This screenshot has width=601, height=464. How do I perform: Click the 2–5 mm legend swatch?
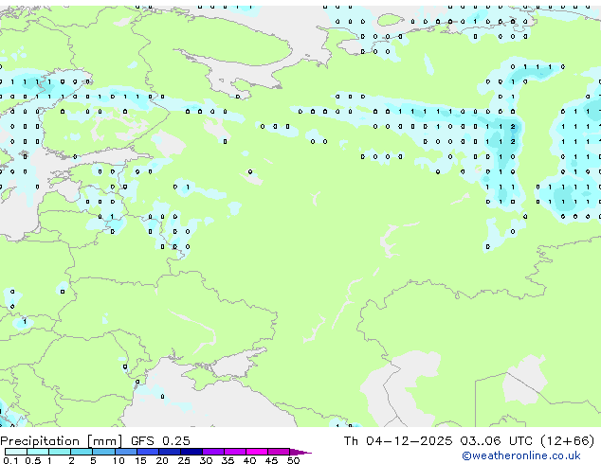point(82,452)
